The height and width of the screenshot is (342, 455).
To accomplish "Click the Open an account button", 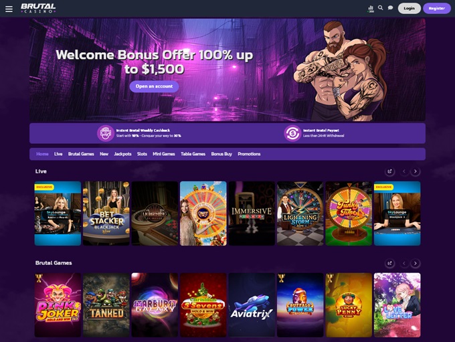I will tap(154, 86).
